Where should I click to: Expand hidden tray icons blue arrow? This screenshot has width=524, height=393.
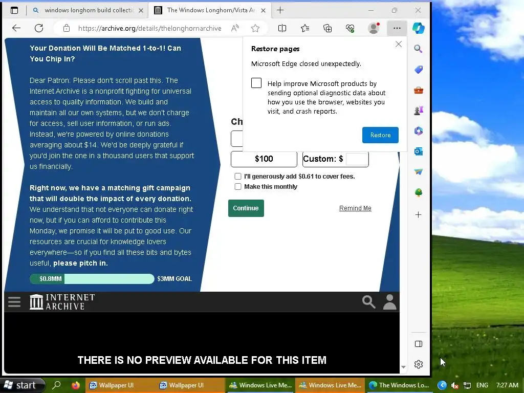point(442,385)
